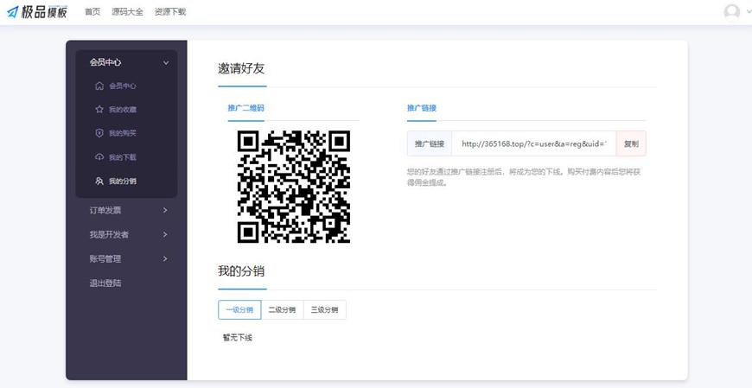Open the user avatar in the header

pyautogui.click(x=732, y=12)
